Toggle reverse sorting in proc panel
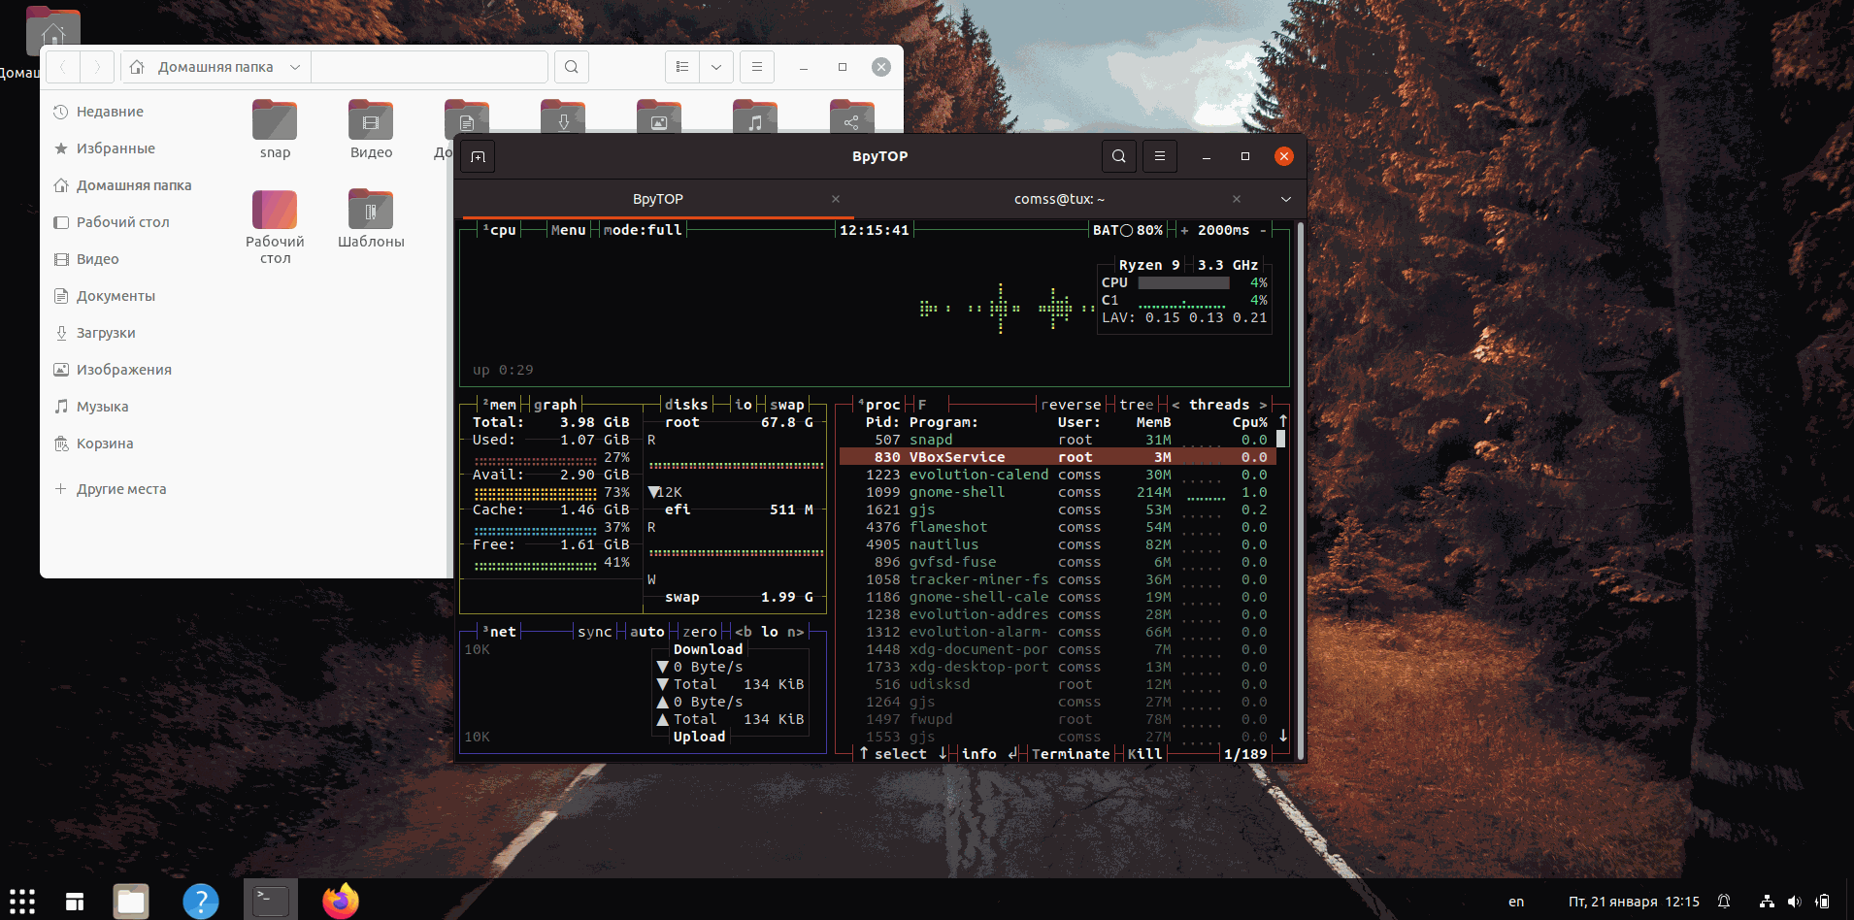 click(1071, 405)
